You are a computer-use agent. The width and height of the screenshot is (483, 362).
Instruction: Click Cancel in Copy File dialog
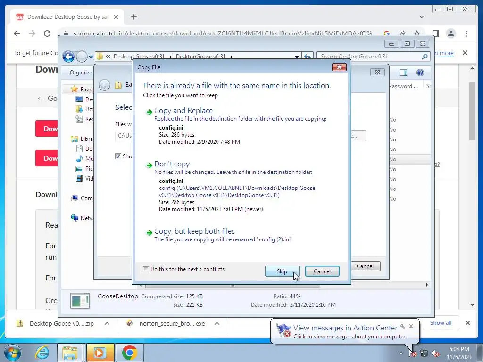pos(322,271)
